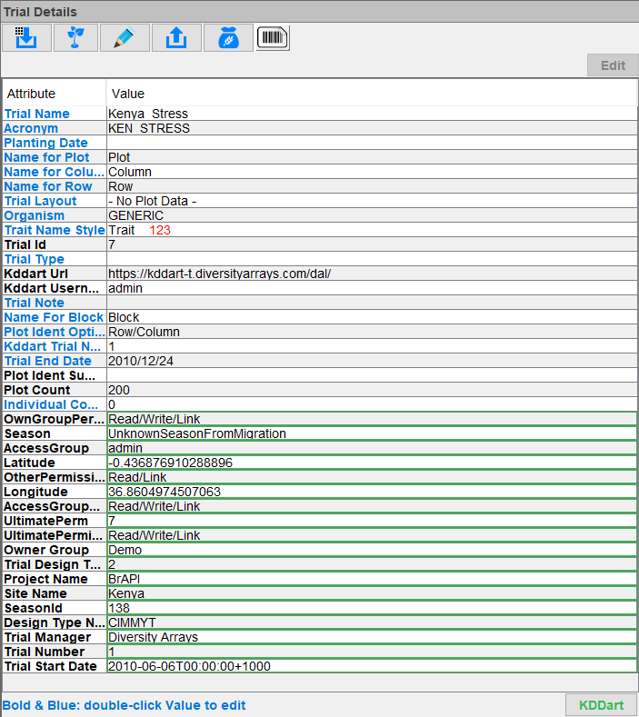
Task: Select the Longitude value 36.8604974507063
Action: click(372, 492)
